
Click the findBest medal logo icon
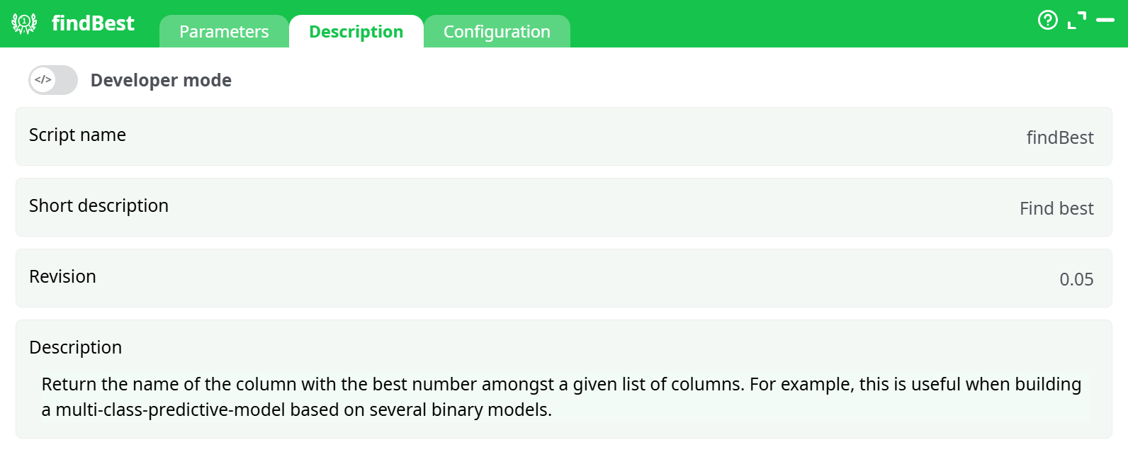click(24, 23)
